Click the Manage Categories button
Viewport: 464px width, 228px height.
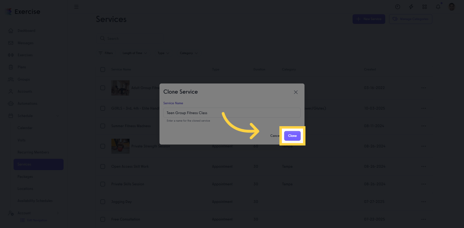411,19
